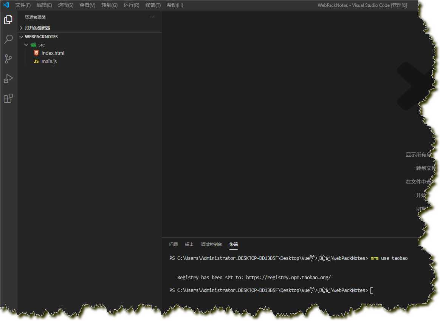Click the 'nrm use taobao' command text
Viewport: 440px width, 321px height.
pos(389,258)
